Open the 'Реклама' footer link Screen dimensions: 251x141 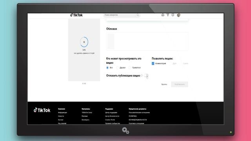tap(85, 116)
